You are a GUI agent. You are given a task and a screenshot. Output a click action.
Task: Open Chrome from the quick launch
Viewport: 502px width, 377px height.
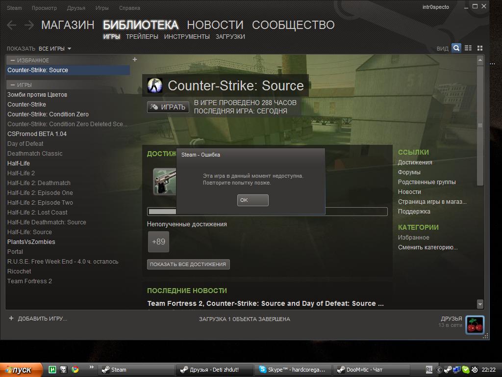click(75, 370)
